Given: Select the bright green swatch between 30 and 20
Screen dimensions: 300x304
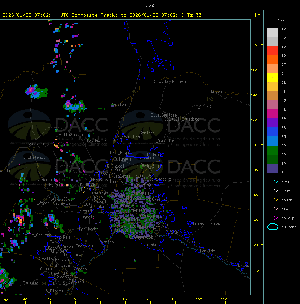Looking at the screenshot, I should (273, 150).
